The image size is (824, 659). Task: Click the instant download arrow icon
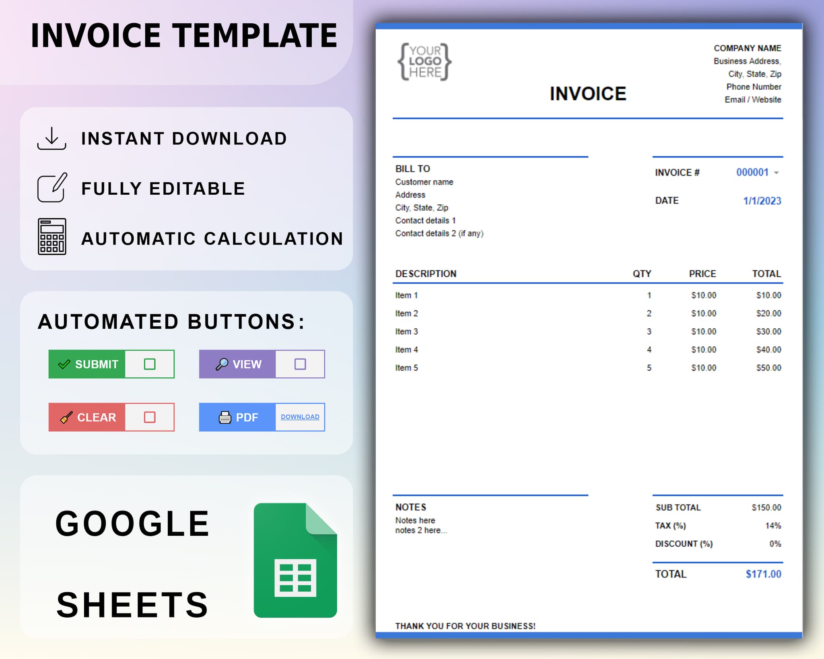51,139
